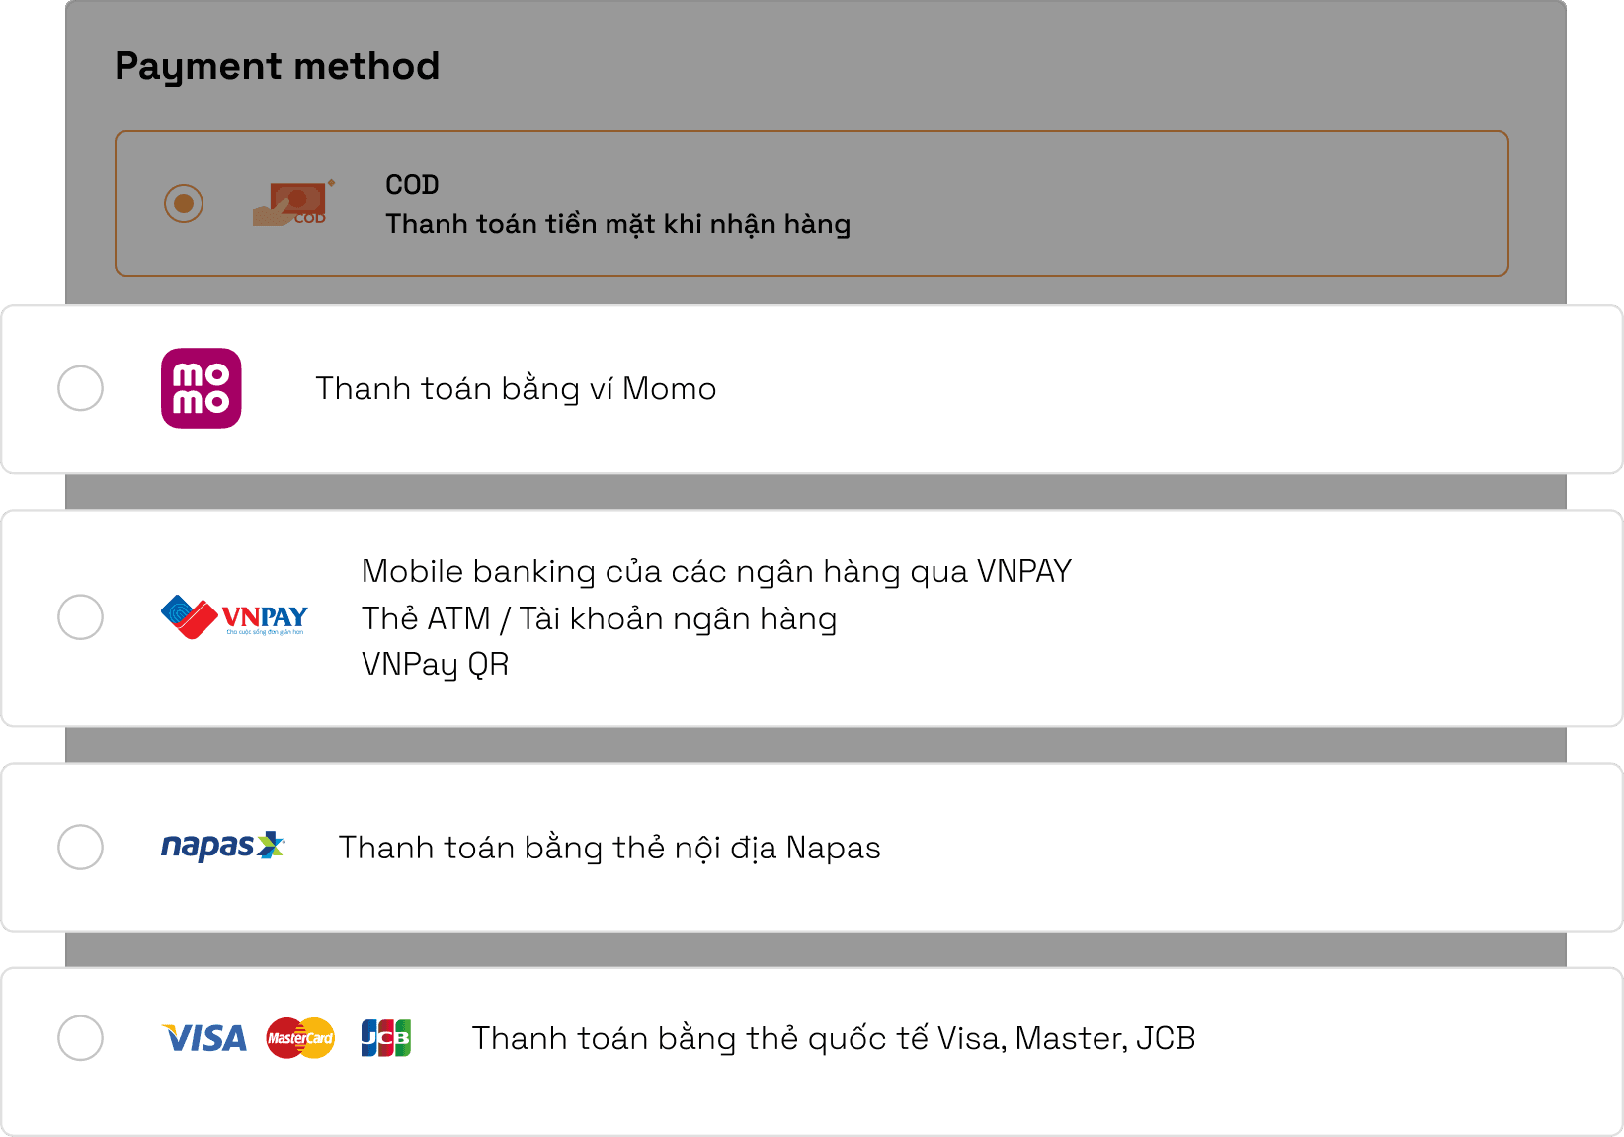Select the Momo wallet radio button
The width and height of the screenshot is (1624, 1137).
pyautogui.click(x=81, y=388)
